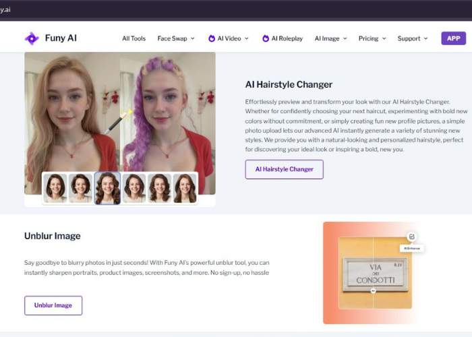Open the Support dropdown menu
This screenshot has width=472, height=337.
[x=413, y=38]
